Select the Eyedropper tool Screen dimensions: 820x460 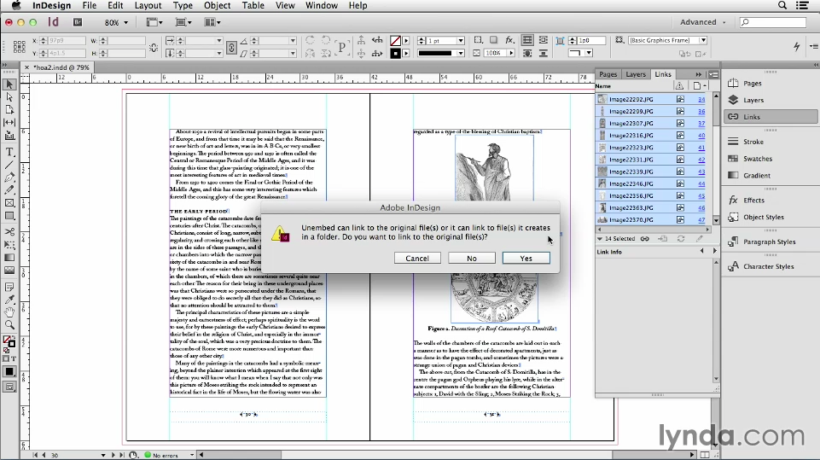[9, 300]
